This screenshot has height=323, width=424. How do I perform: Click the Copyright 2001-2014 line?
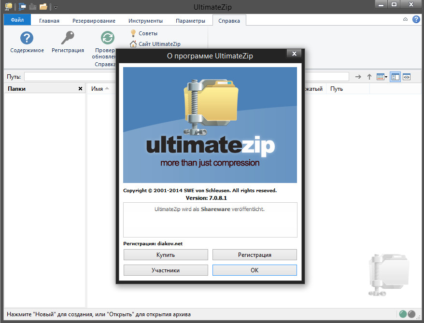click(x=200, y=190)
